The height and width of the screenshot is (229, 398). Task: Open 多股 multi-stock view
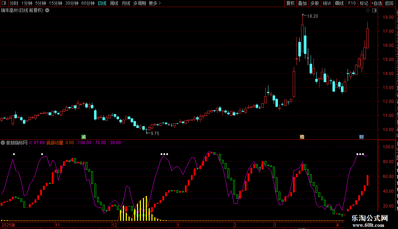[315, 3]
